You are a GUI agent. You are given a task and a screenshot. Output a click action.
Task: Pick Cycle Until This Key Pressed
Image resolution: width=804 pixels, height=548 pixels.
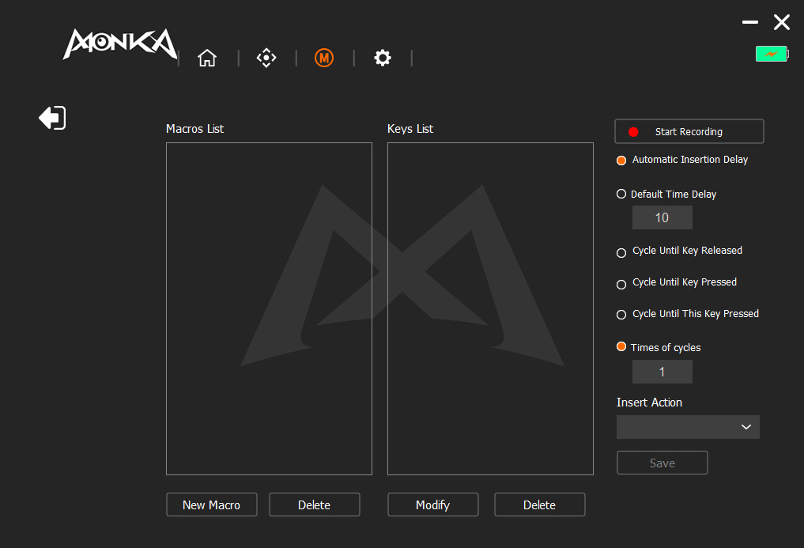pyautogui.click(x=621, y=315)
